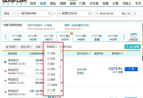Click the ¥3274 price text
This screenshot has width=143, height=98.
click(x=113, y=69)
